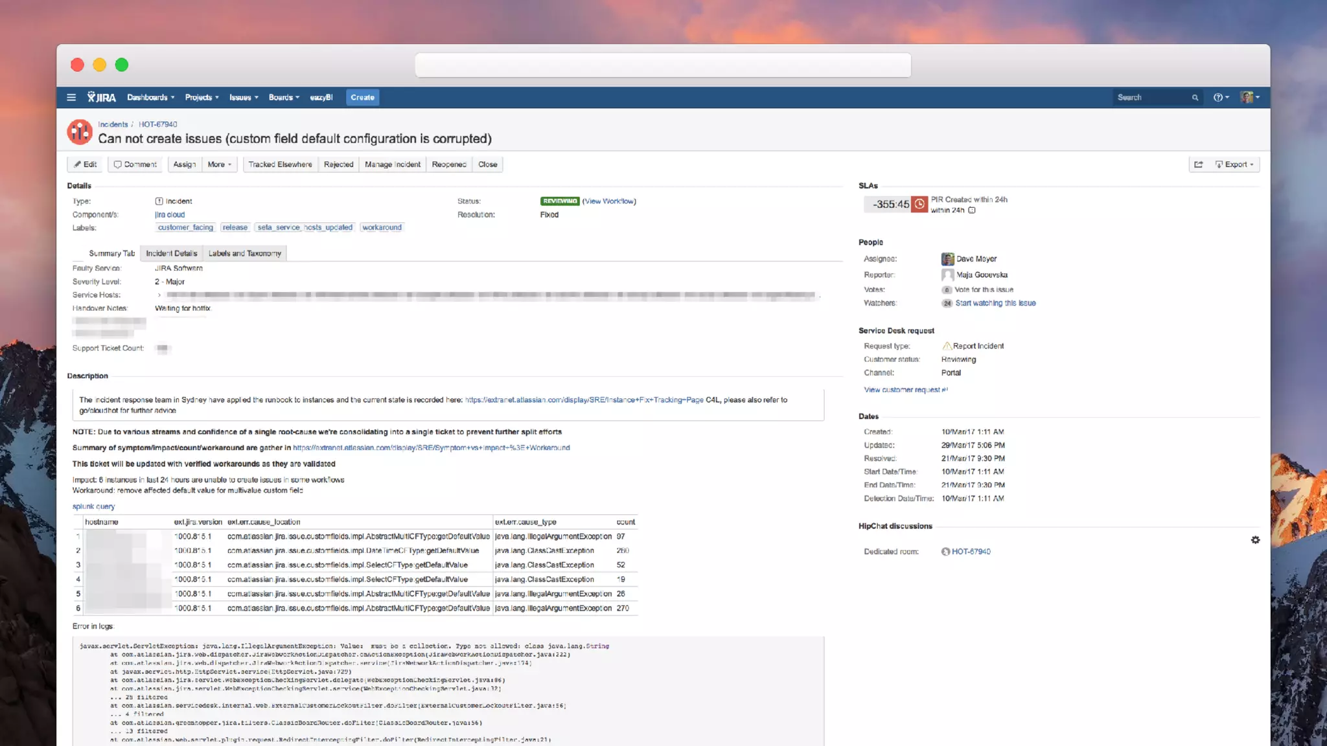Open the help question mark menu
This screenshot has width=1327, height=746.
pyautogui.click(x=1221, y=97)
